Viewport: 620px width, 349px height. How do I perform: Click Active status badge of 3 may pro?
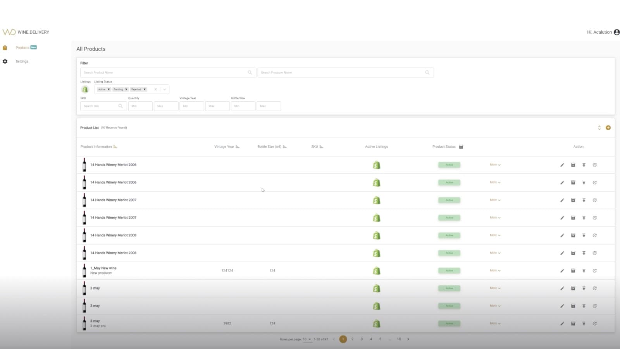point(449,323)
